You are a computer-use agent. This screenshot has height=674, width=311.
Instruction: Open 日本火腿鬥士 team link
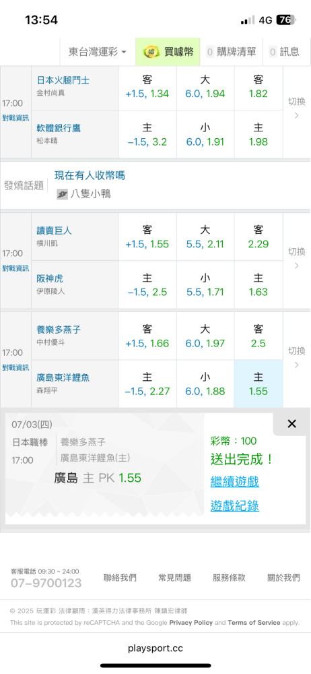click(x=63, y=80)
